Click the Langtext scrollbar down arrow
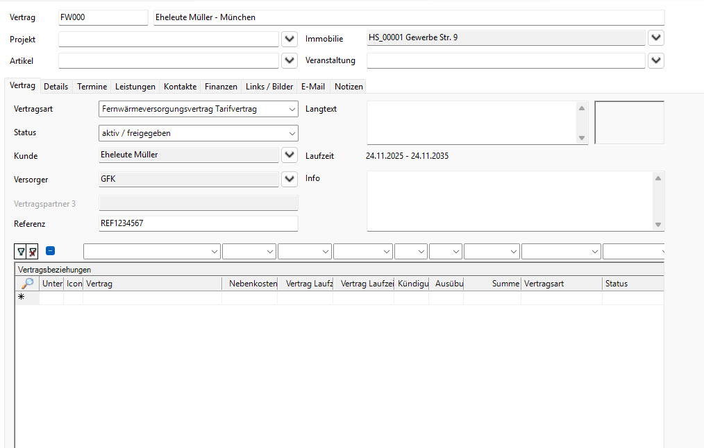 (x=582, y=138)
